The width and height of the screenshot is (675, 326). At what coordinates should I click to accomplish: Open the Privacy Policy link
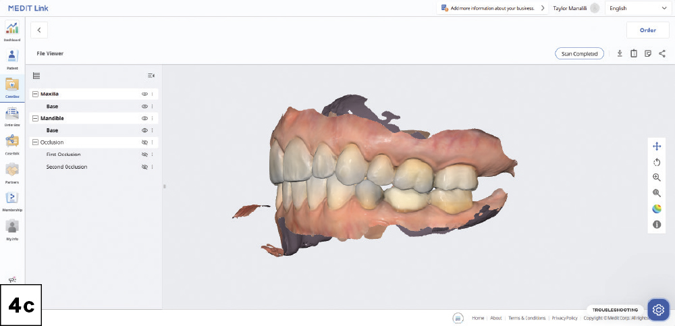coord(564,318)
